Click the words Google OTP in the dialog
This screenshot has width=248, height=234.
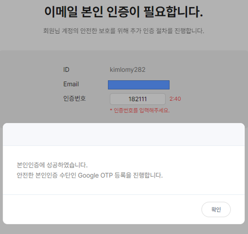pyautogui.click(x=95, y=175)
